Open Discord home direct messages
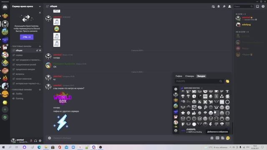 pos(5,7)
